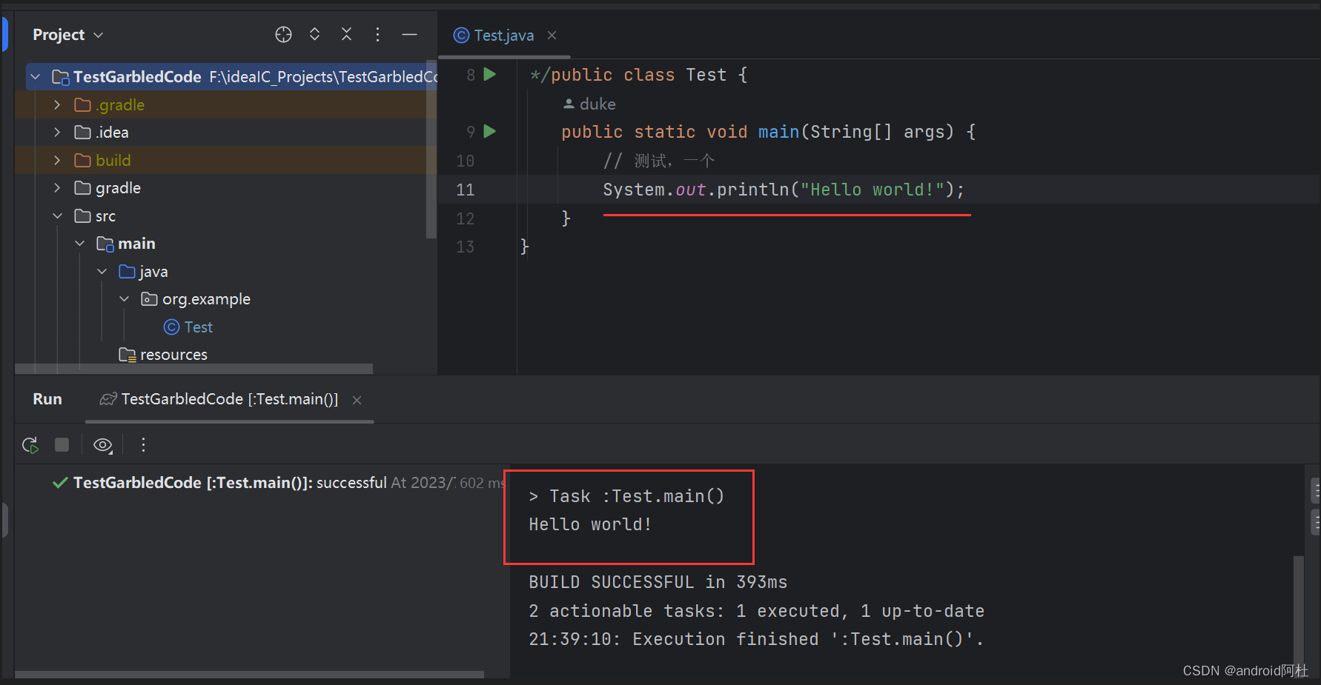Screen dimensions: 1321x685
Task: Click the "Hello world!" string literal
Action: 873,190
